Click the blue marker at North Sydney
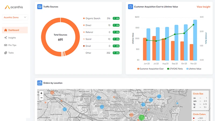Screen dimensions: 215x121 tap(143, 105)
